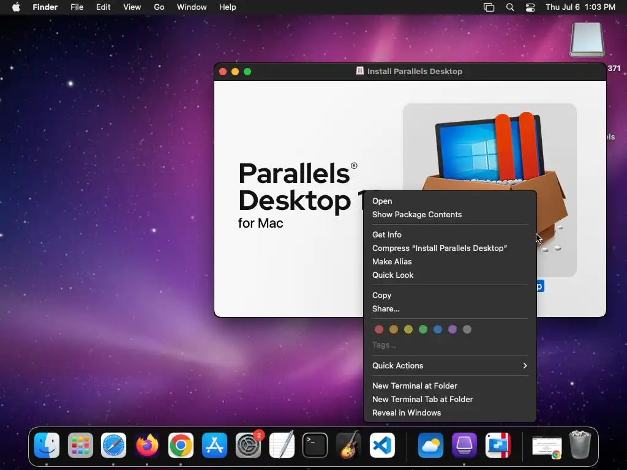This screenshot has height=470, width=627.
Task: Open TextEdit from the Dock
Action: click(x=282, y=445)
